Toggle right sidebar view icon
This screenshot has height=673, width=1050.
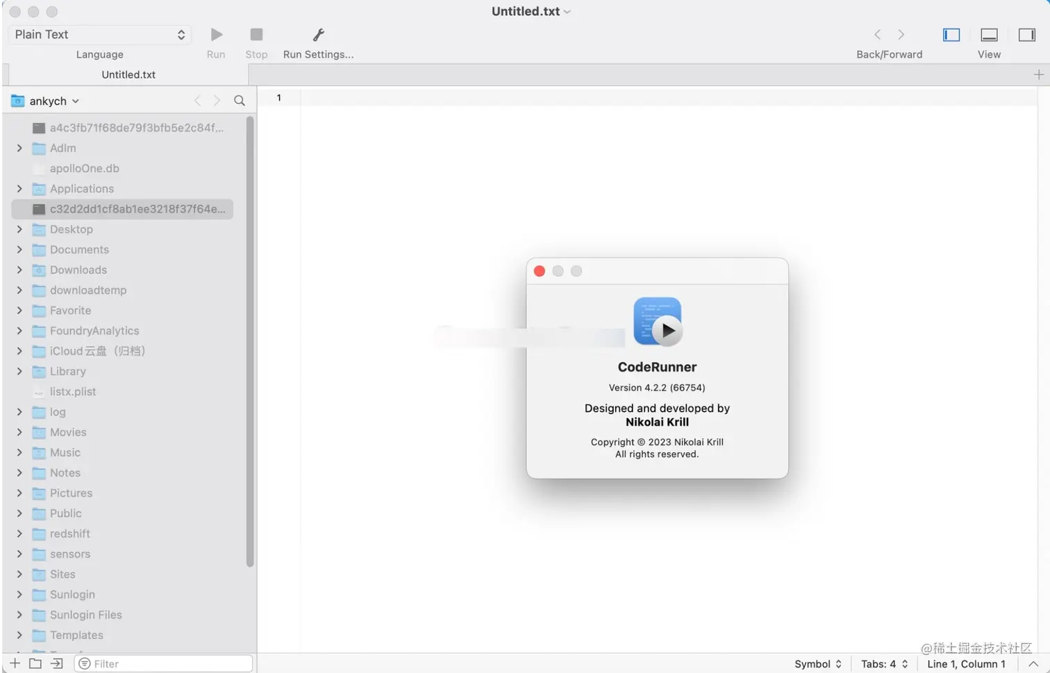coord(1027,35)
